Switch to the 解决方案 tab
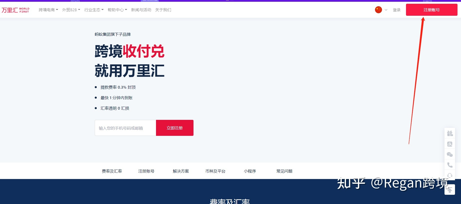This screenshot has height=204, width=461. [181, 171]
